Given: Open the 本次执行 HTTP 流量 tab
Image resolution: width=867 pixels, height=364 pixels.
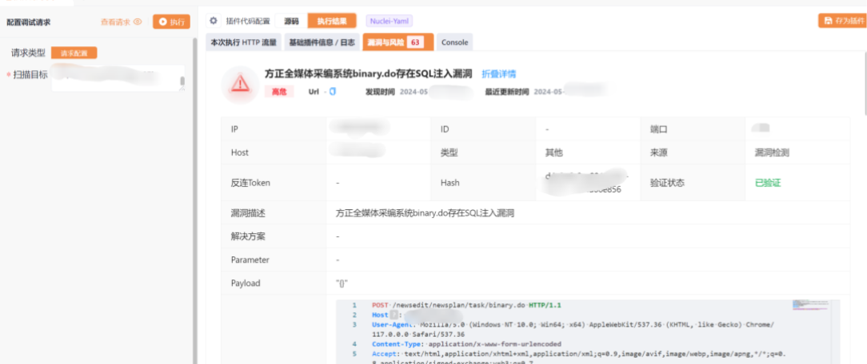Looking at the screenshot, I should click(x=244, y=42).
